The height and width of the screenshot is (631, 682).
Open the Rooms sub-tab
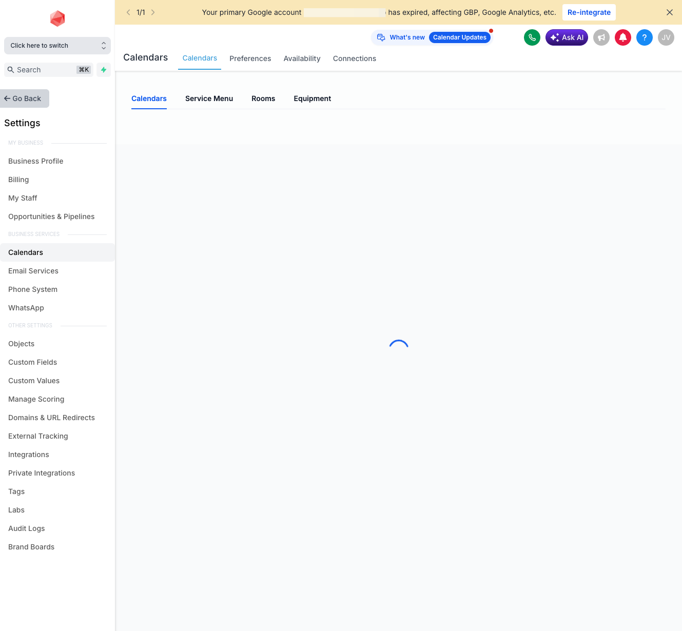(x=263, y=98)
